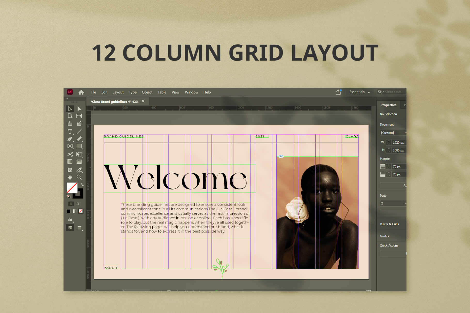This screenshot has width=470, height=313.
Task: Pick the Pen tool in toolbox
Action: 70,139
